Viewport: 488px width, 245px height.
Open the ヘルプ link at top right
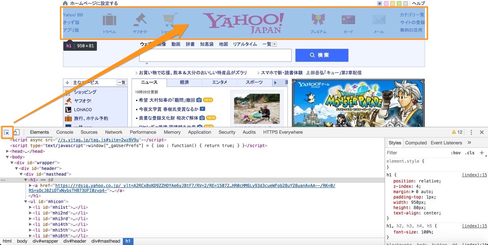point(418,3)
